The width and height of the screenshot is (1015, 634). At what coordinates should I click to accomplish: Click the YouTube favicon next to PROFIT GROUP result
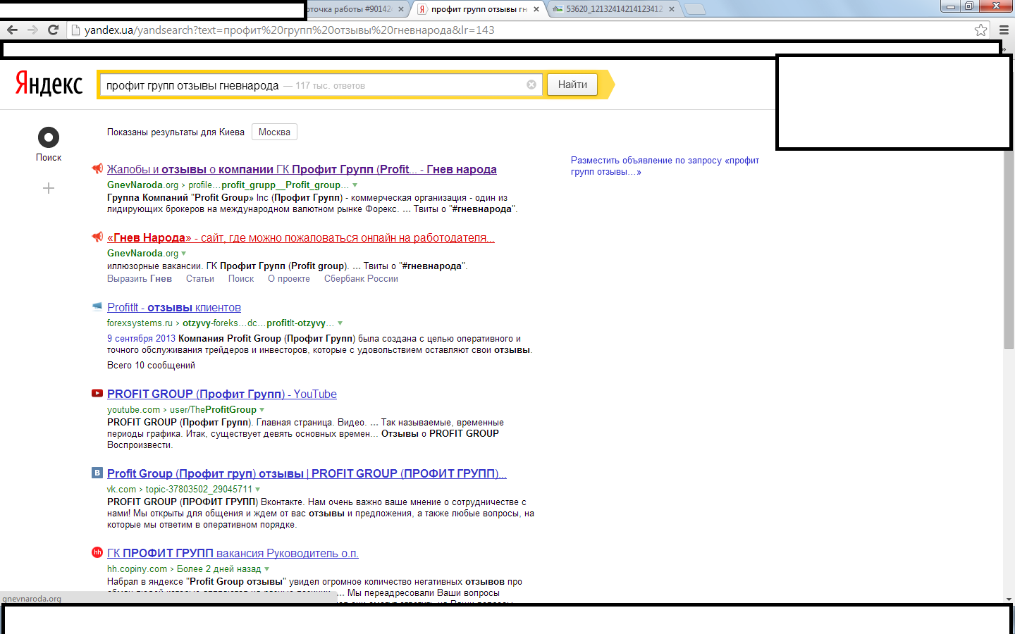coord(97,393)
